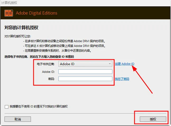The width and height of the screenshot is (171, 126).
Task: Open the 电子书供应商 vendor dropdown
Action: [x=85, y=64]
